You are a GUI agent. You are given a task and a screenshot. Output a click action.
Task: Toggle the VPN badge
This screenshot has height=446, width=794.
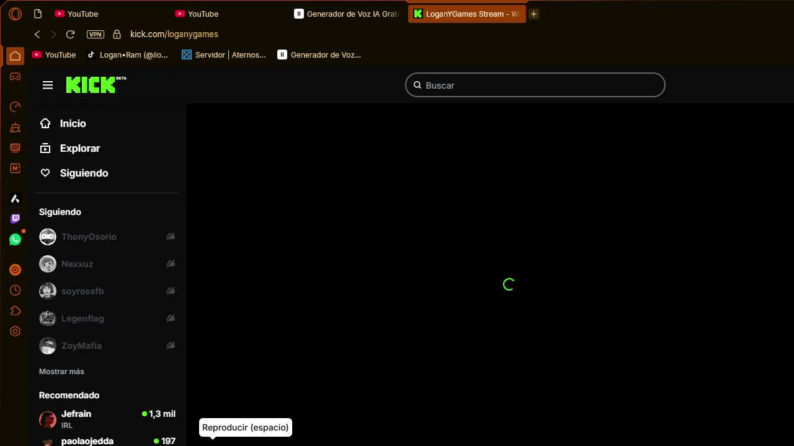(x=95, y=35)
